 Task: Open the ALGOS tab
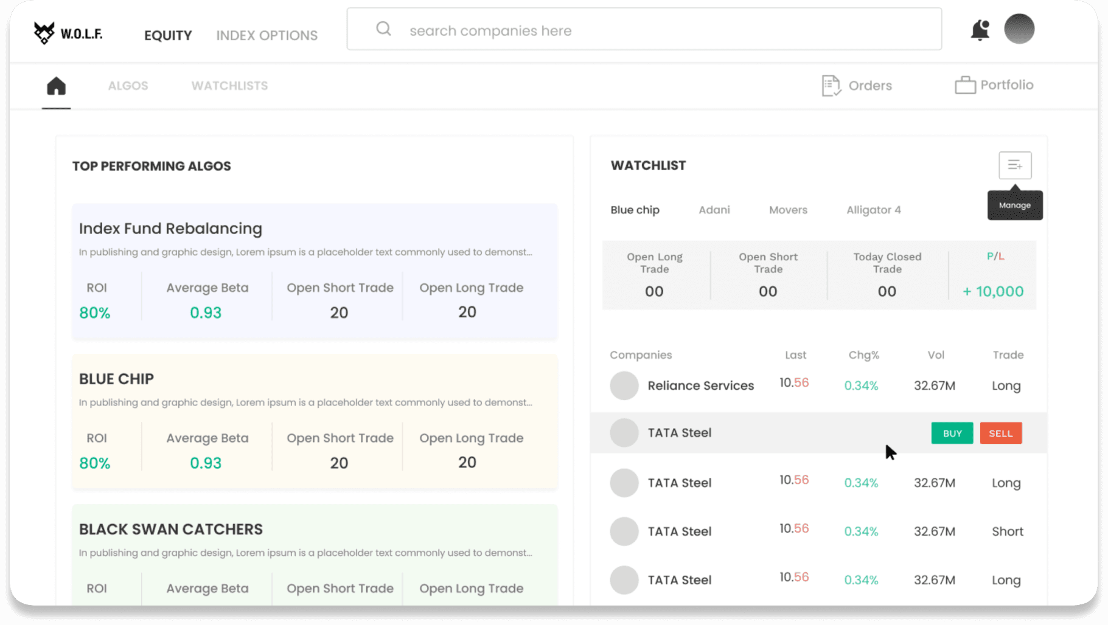pyautogui.click(x=128, y=86)
